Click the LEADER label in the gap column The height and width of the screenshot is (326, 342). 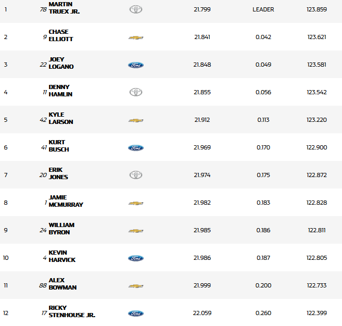pos(263,9)
